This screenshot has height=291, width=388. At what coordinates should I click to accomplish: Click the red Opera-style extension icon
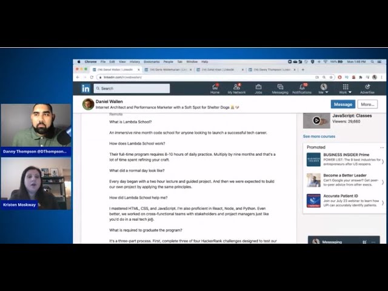coord(339,77)
